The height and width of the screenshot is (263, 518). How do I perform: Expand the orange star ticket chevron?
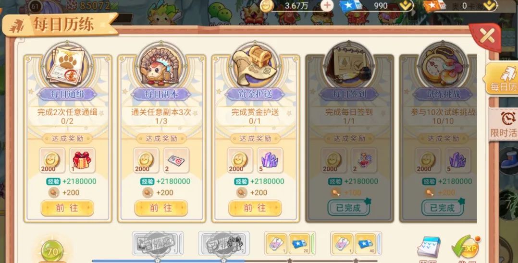[490, 5]
